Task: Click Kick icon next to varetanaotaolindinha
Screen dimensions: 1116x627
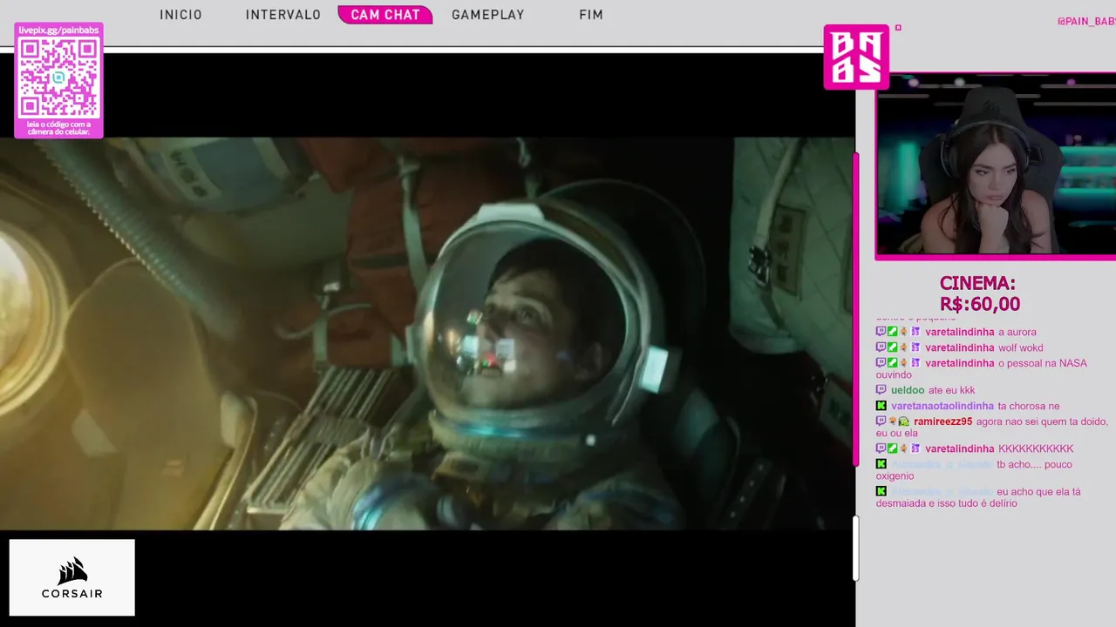Action: (x=881, y=406)
